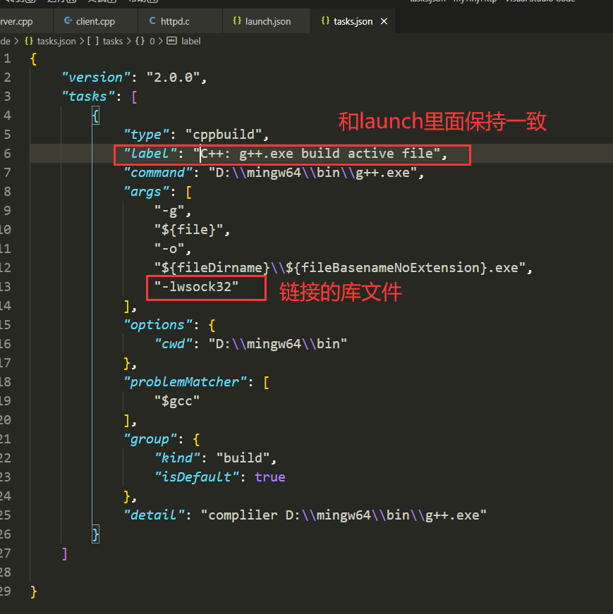The height and width of the screenshot is (614, 613).
Task: Click the fileBasenameNoExtension argument line
Action: click(x=339, y=268)
